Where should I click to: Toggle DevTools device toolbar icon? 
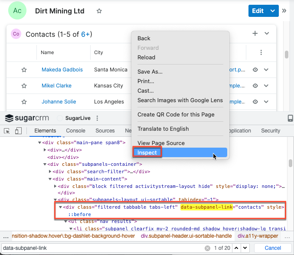[x=18, y=131]
